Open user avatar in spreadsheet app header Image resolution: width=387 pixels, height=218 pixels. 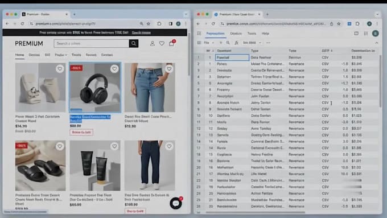pos(376,34)
